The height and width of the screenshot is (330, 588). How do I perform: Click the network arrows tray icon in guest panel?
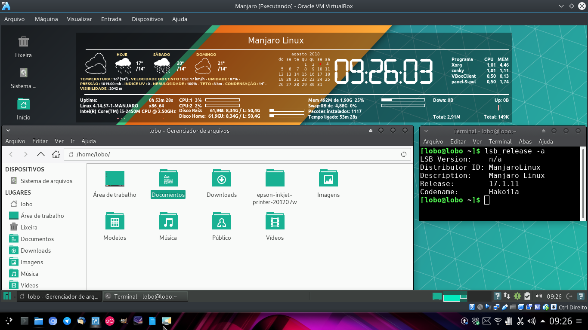[507, 296]
